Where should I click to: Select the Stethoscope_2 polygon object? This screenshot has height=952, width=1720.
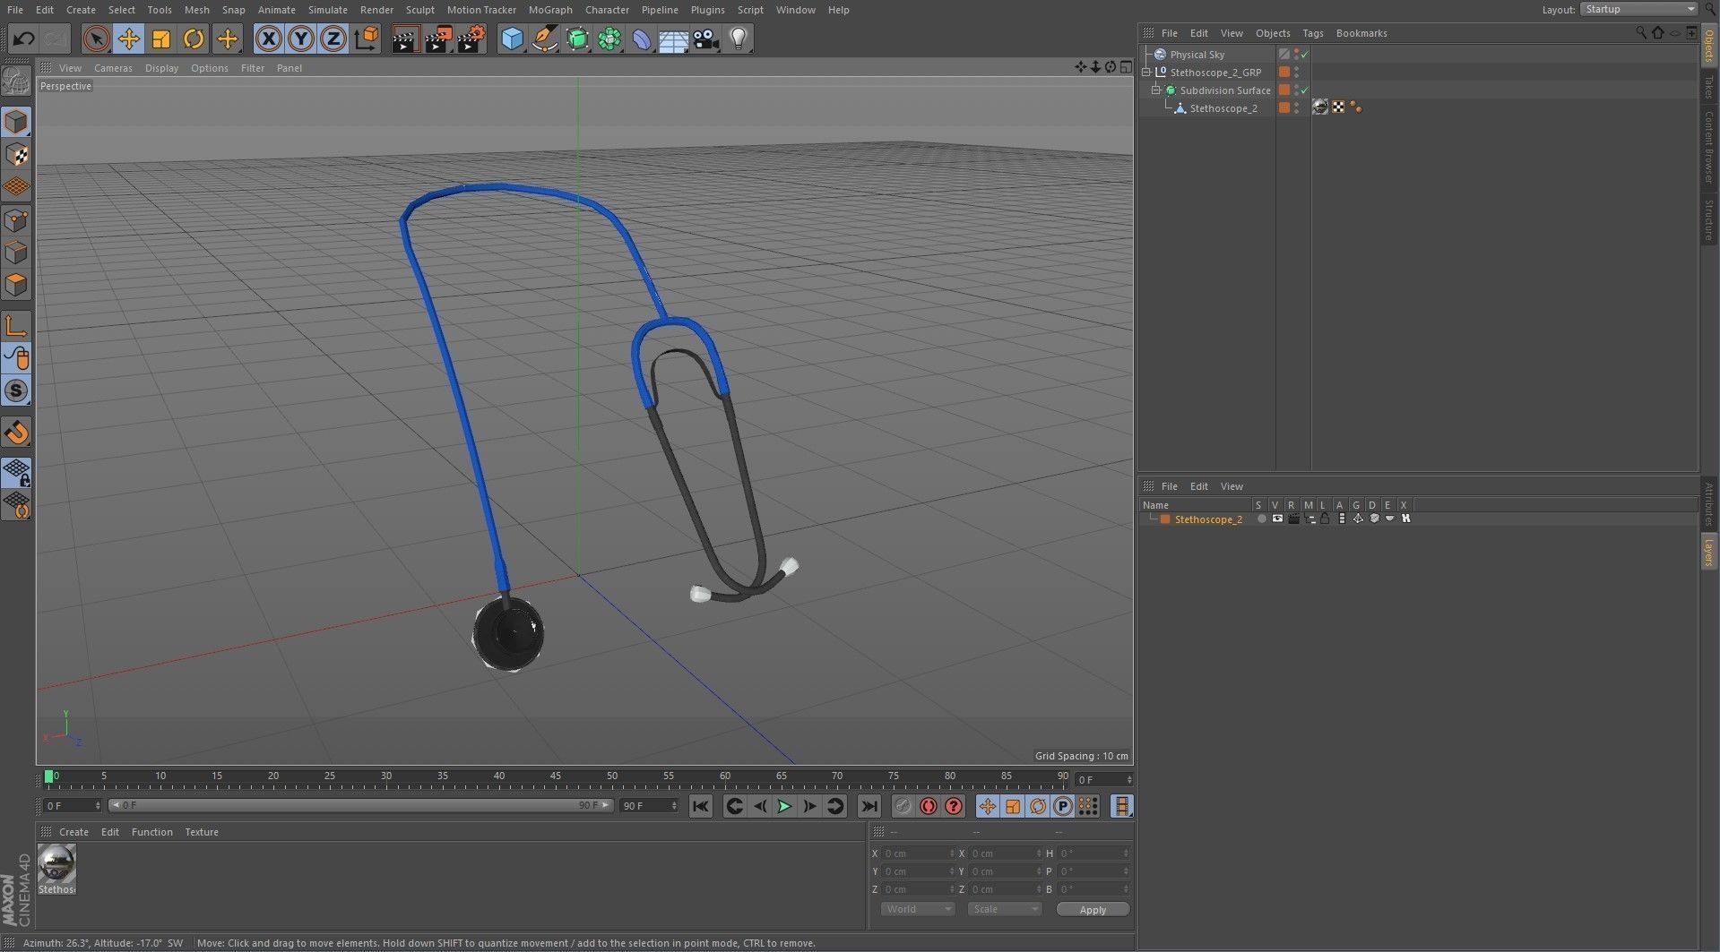[x=1223, y=108]
